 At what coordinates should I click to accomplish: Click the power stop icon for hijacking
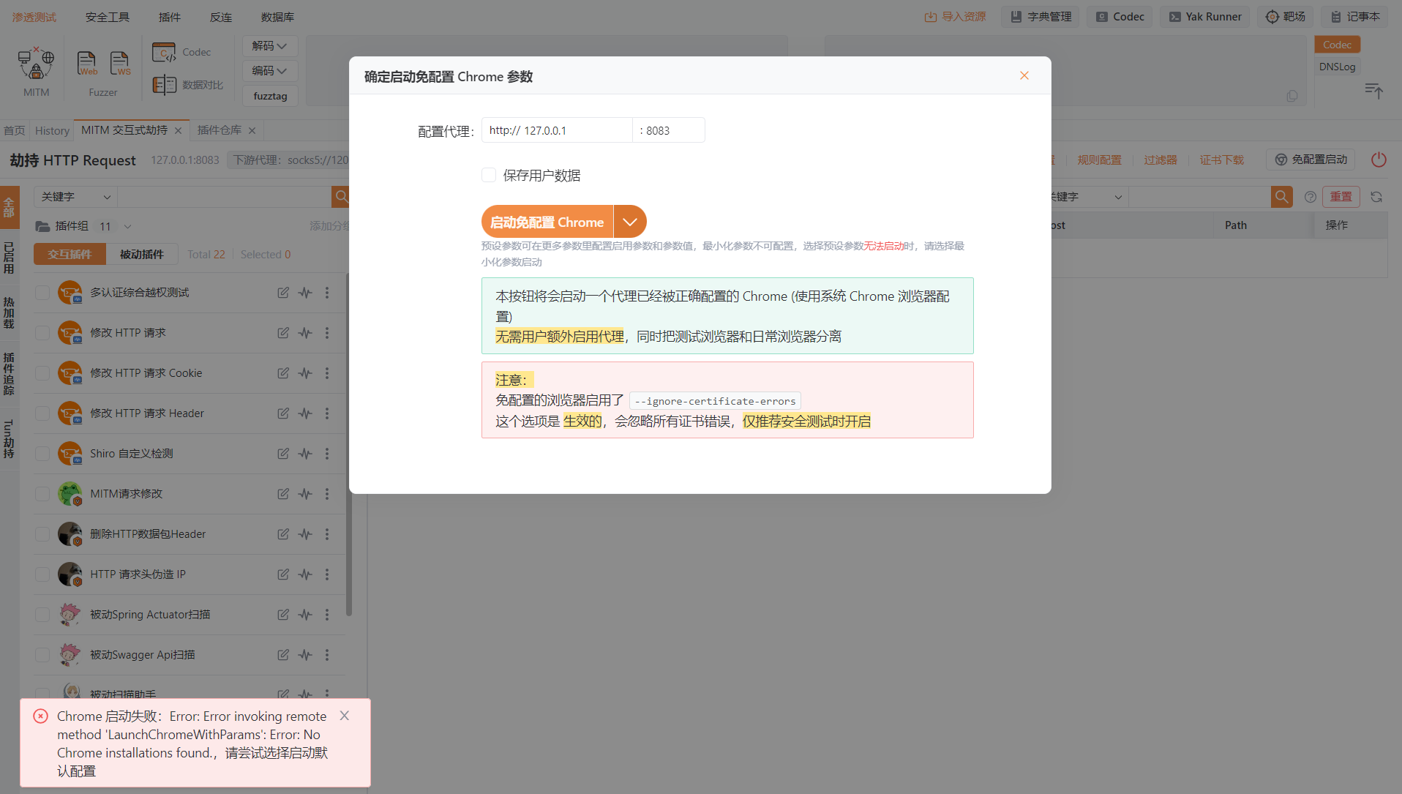(x=1379, y=160)
